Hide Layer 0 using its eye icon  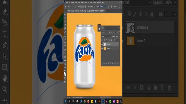click(x=102, y=49)
